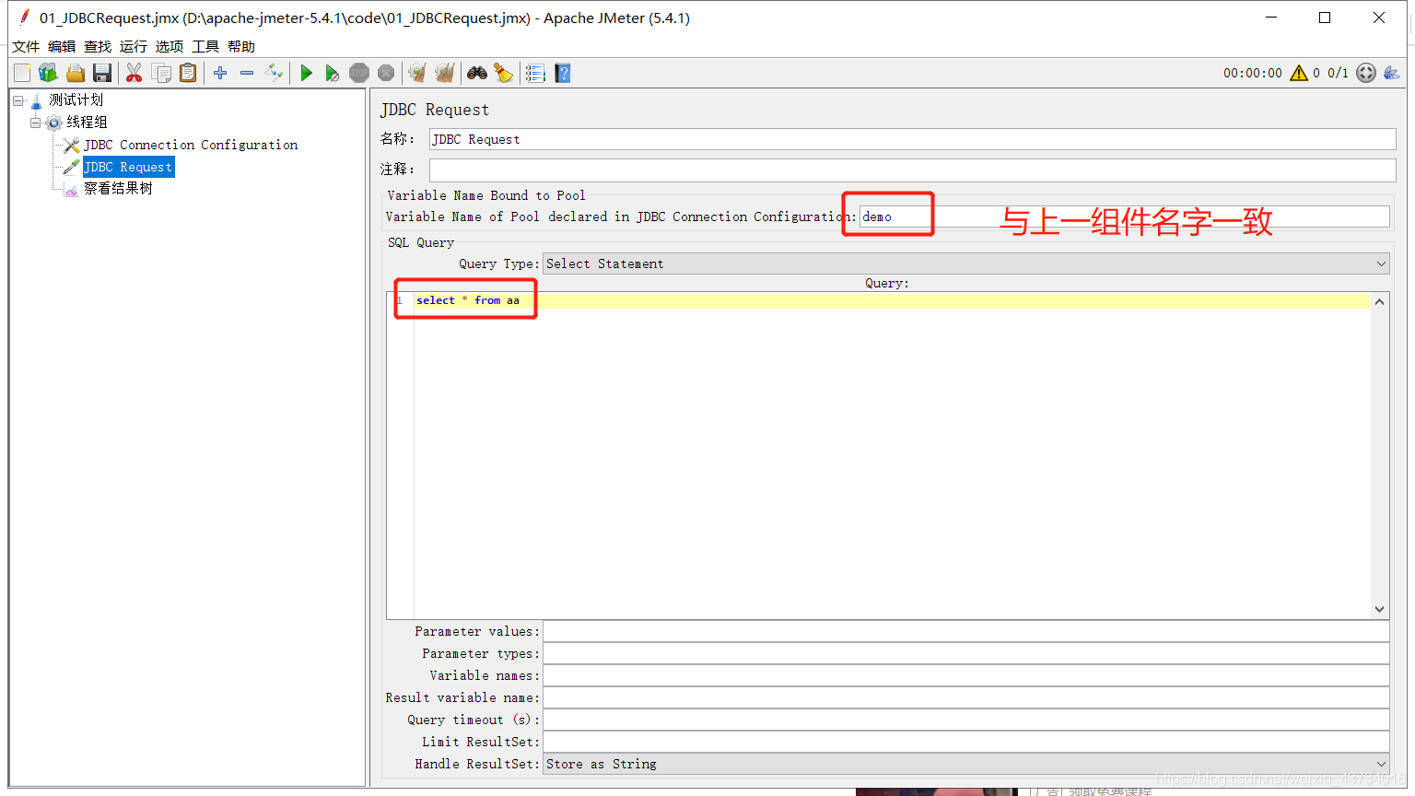The width and height of the screenshot is (1415, 796).
Task: Open the Templates icon in toolbar
Action: pyautogui.click(x=48, y=73)
